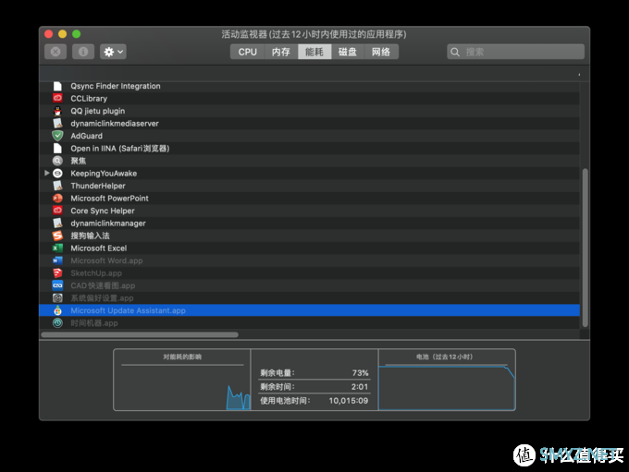Screen dimensions: 629x472
Task: Switch to the 网络 tab
Action: (x=381, y=52)
